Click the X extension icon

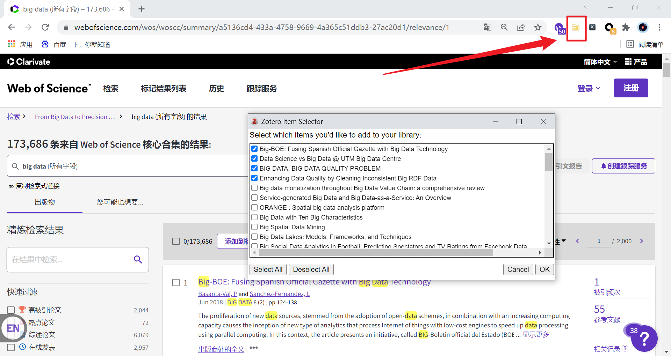tap(592, 27)
